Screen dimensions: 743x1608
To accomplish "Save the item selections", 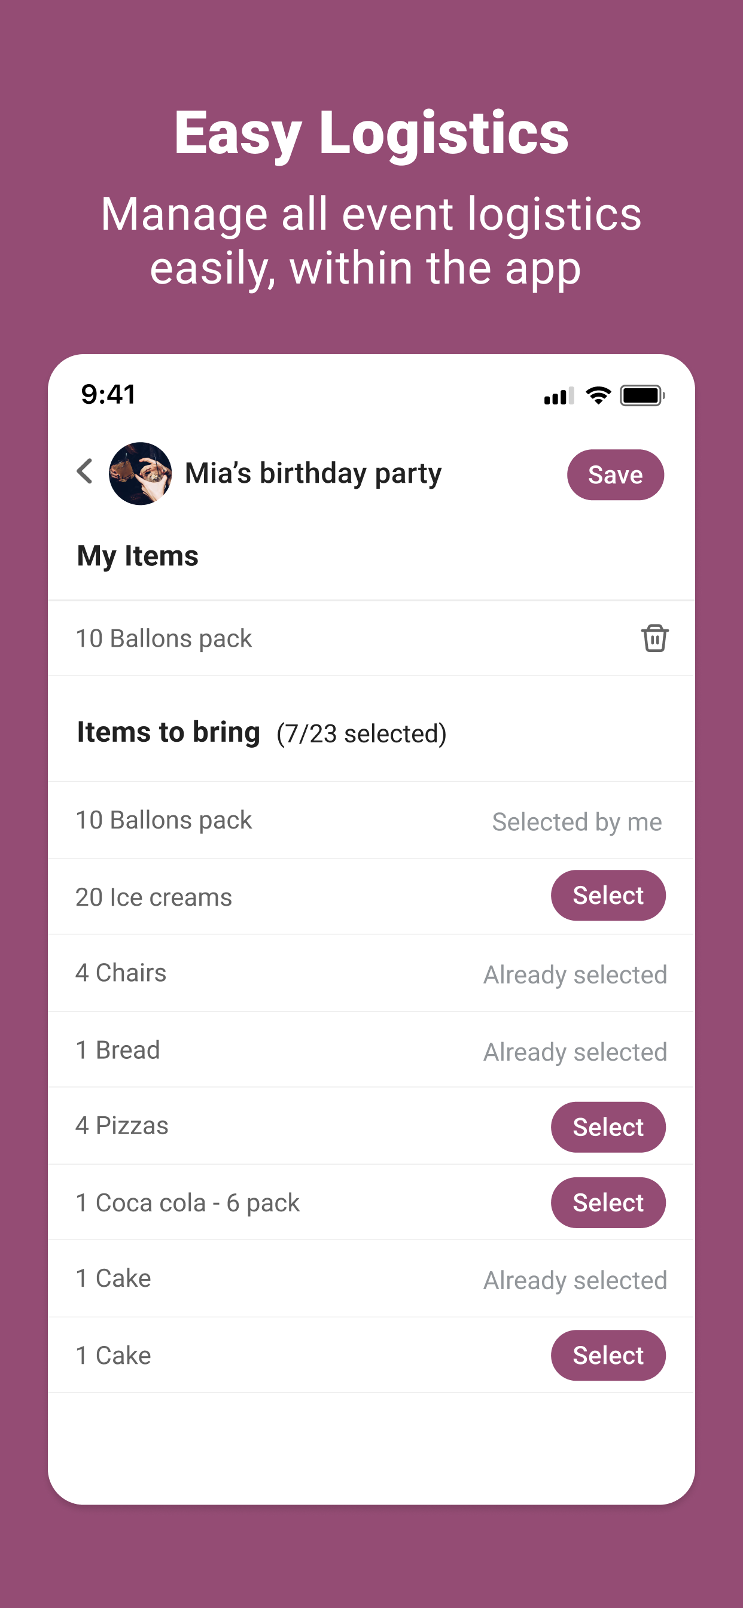I will 615,475.
